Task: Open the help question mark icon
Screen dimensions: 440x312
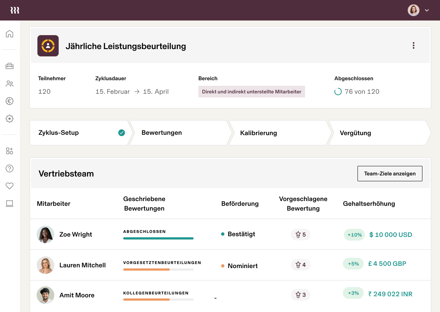Action: (x=10, y=168)
